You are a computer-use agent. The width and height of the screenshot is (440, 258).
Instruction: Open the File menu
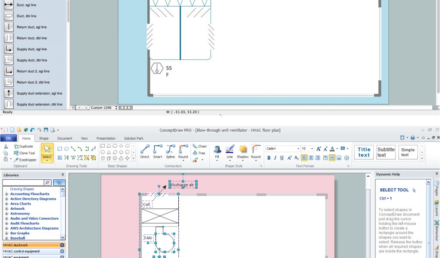pyautogui.click(x=9, y=138)
